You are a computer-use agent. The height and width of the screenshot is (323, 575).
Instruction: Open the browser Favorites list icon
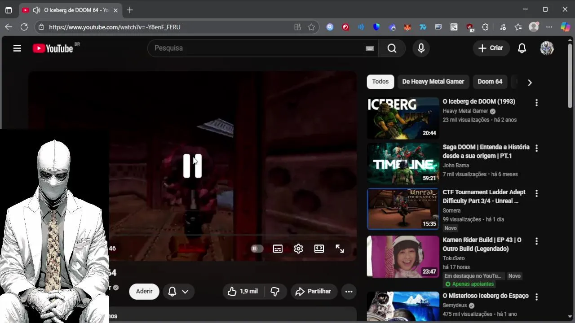518,27
